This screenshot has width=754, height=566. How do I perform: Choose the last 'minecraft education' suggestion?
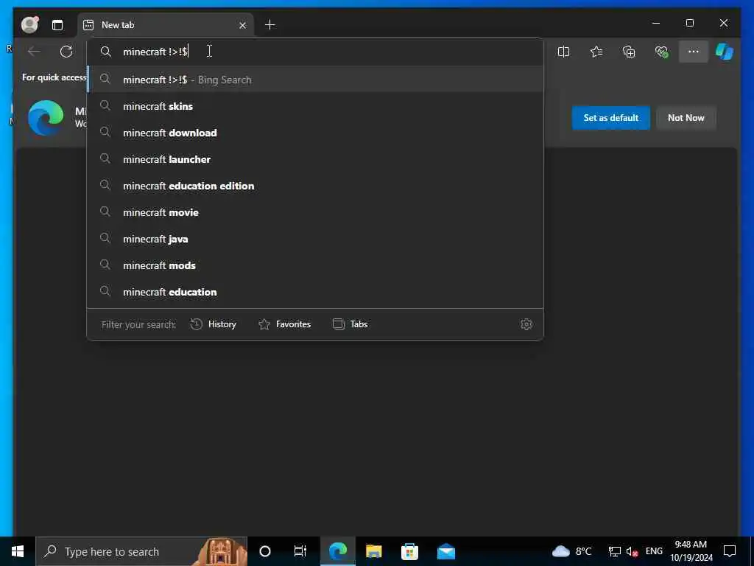[x=315, y=292]
